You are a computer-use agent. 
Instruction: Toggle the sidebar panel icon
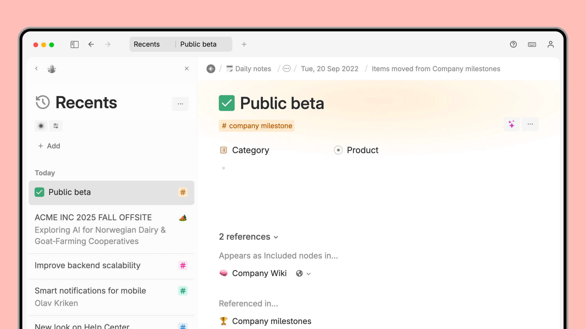74,44
